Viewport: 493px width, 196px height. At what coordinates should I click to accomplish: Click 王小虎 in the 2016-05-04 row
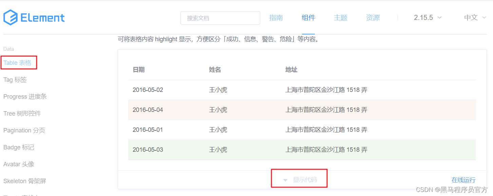[x=218, y=110]
